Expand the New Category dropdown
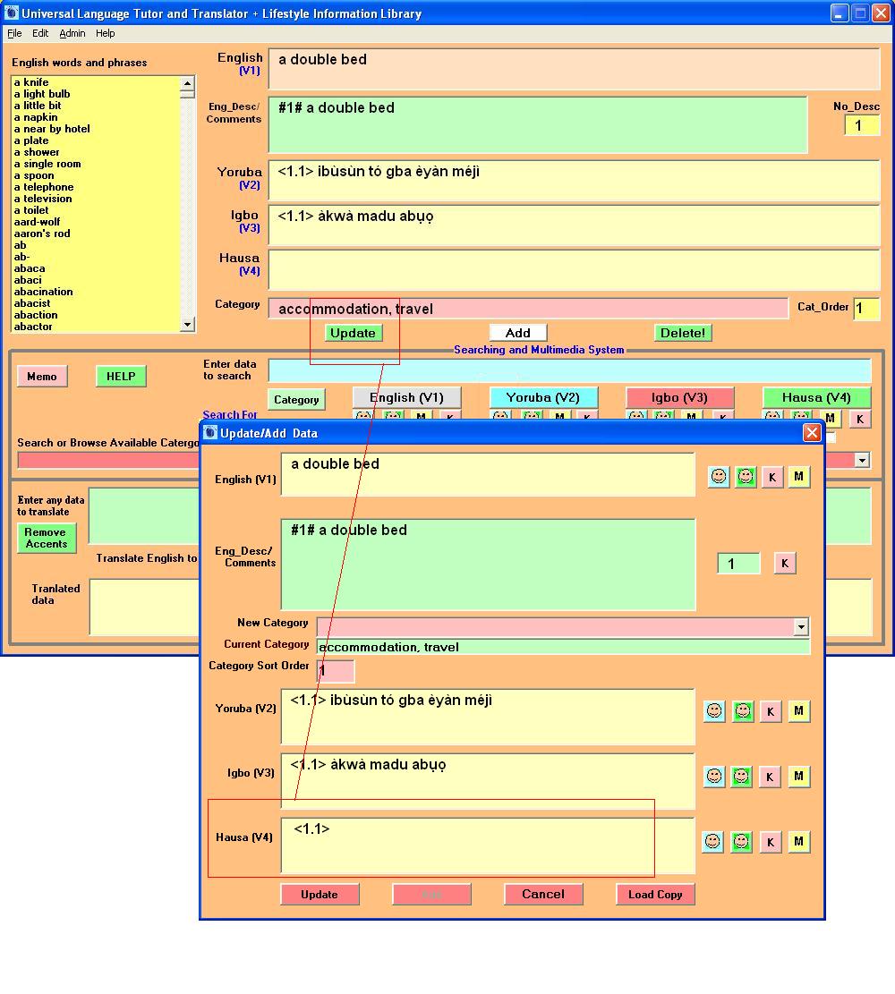895x994 pixels. coord(800,626)
